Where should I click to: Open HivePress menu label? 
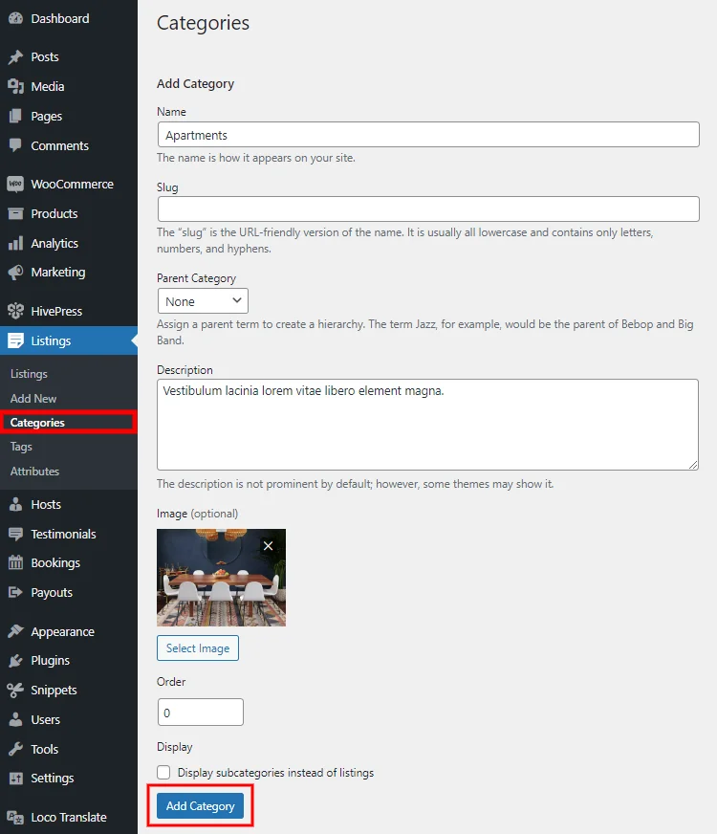tap(56, 311)
